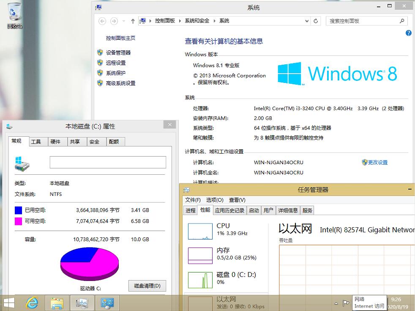Open Control Panel taskbar icon

click(107, 303)
